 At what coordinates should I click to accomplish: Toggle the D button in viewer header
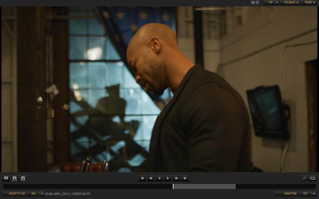(x=257, y=3)
